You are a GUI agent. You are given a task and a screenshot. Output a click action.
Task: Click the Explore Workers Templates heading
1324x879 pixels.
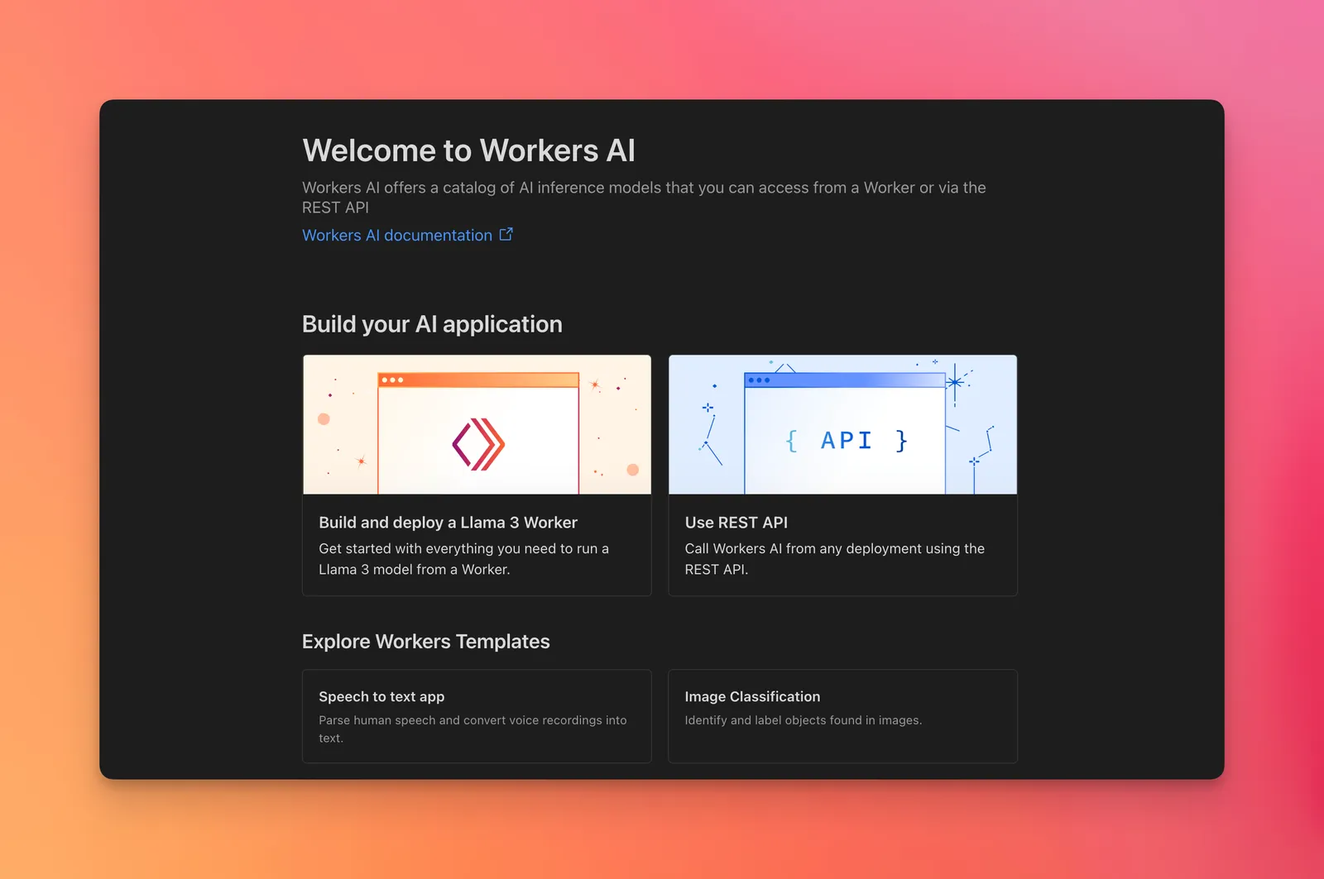click(425, 641)
